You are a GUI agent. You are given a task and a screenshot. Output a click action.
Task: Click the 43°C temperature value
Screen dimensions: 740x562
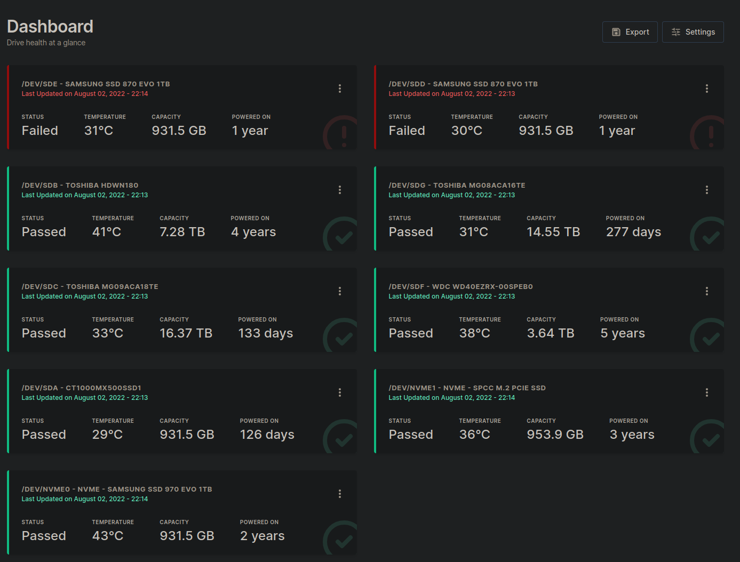pyautogui.click(x=108, y=536)
